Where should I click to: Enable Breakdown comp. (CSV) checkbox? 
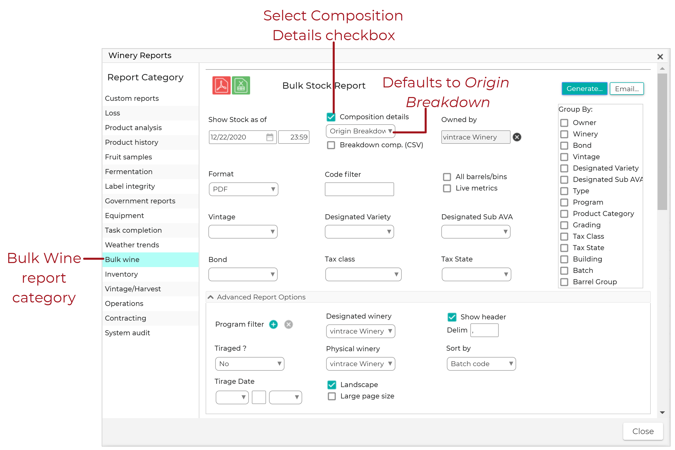point(331,145)
